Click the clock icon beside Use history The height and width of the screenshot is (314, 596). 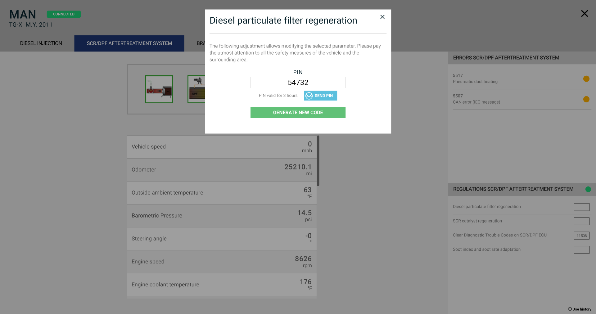click(570, 309)
